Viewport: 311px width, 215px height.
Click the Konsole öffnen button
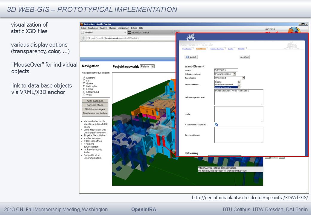pos(95,105)
